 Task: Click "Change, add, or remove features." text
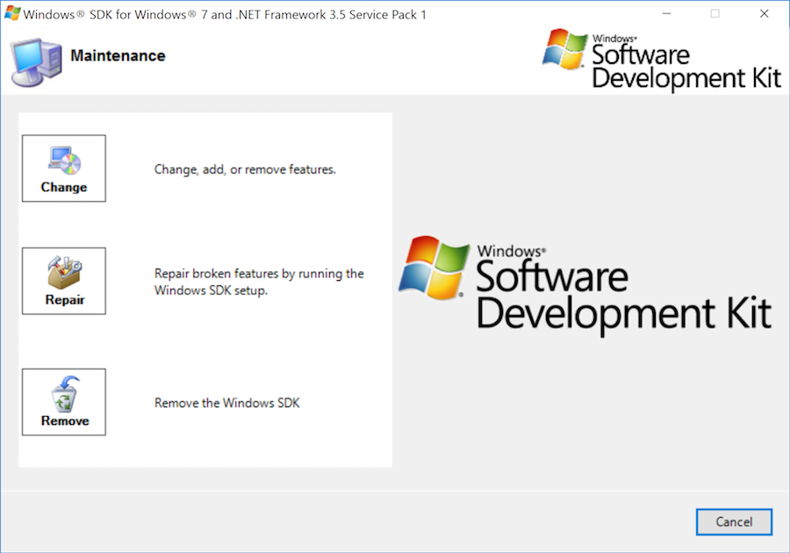coord(245,169)
